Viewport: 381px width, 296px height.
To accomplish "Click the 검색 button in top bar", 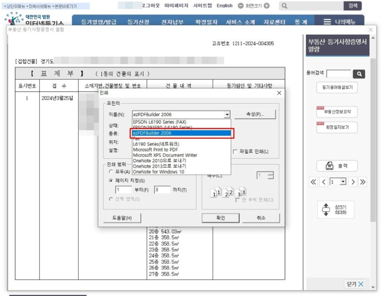I will click(352, 6).
